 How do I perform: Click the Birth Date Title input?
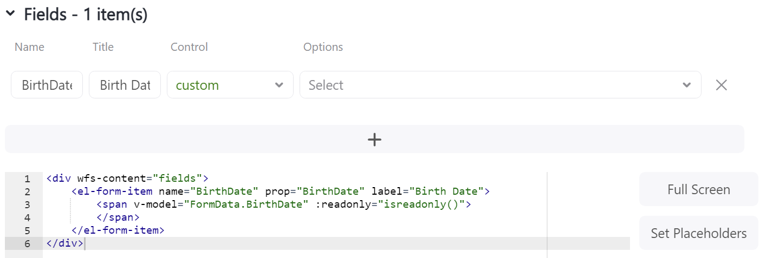(125, 85)
